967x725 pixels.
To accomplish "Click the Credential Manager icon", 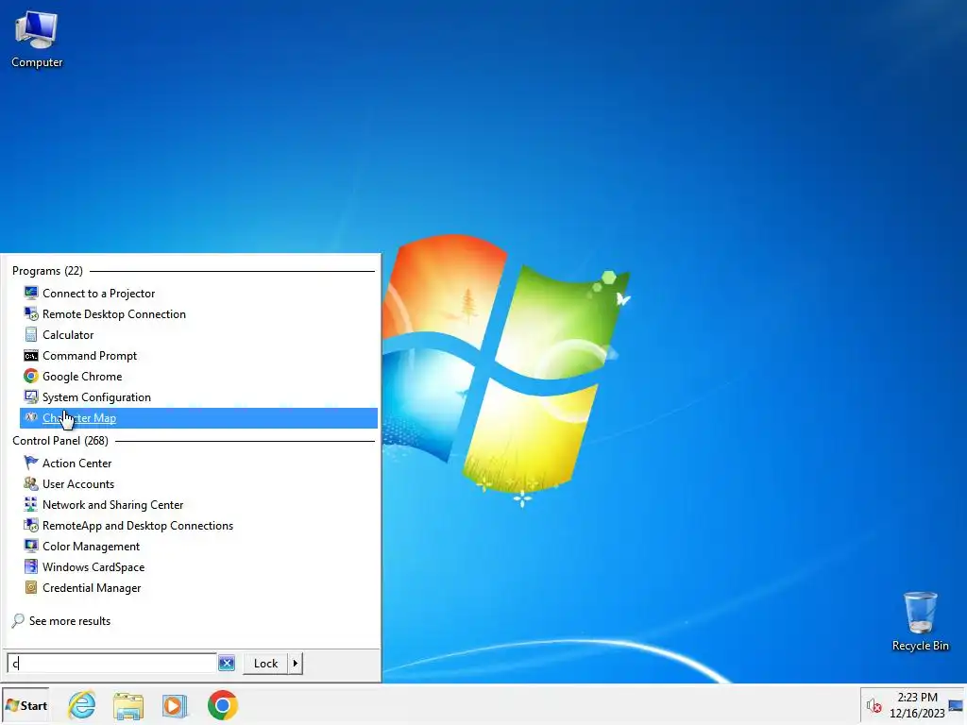I will pyautogui.click(x=31, y=587).
